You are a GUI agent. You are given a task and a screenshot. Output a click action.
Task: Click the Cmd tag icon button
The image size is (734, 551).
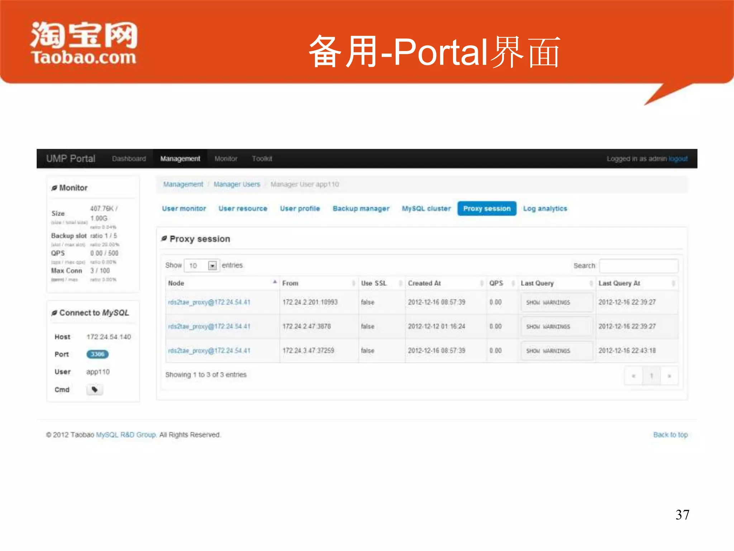pos(95,390)
